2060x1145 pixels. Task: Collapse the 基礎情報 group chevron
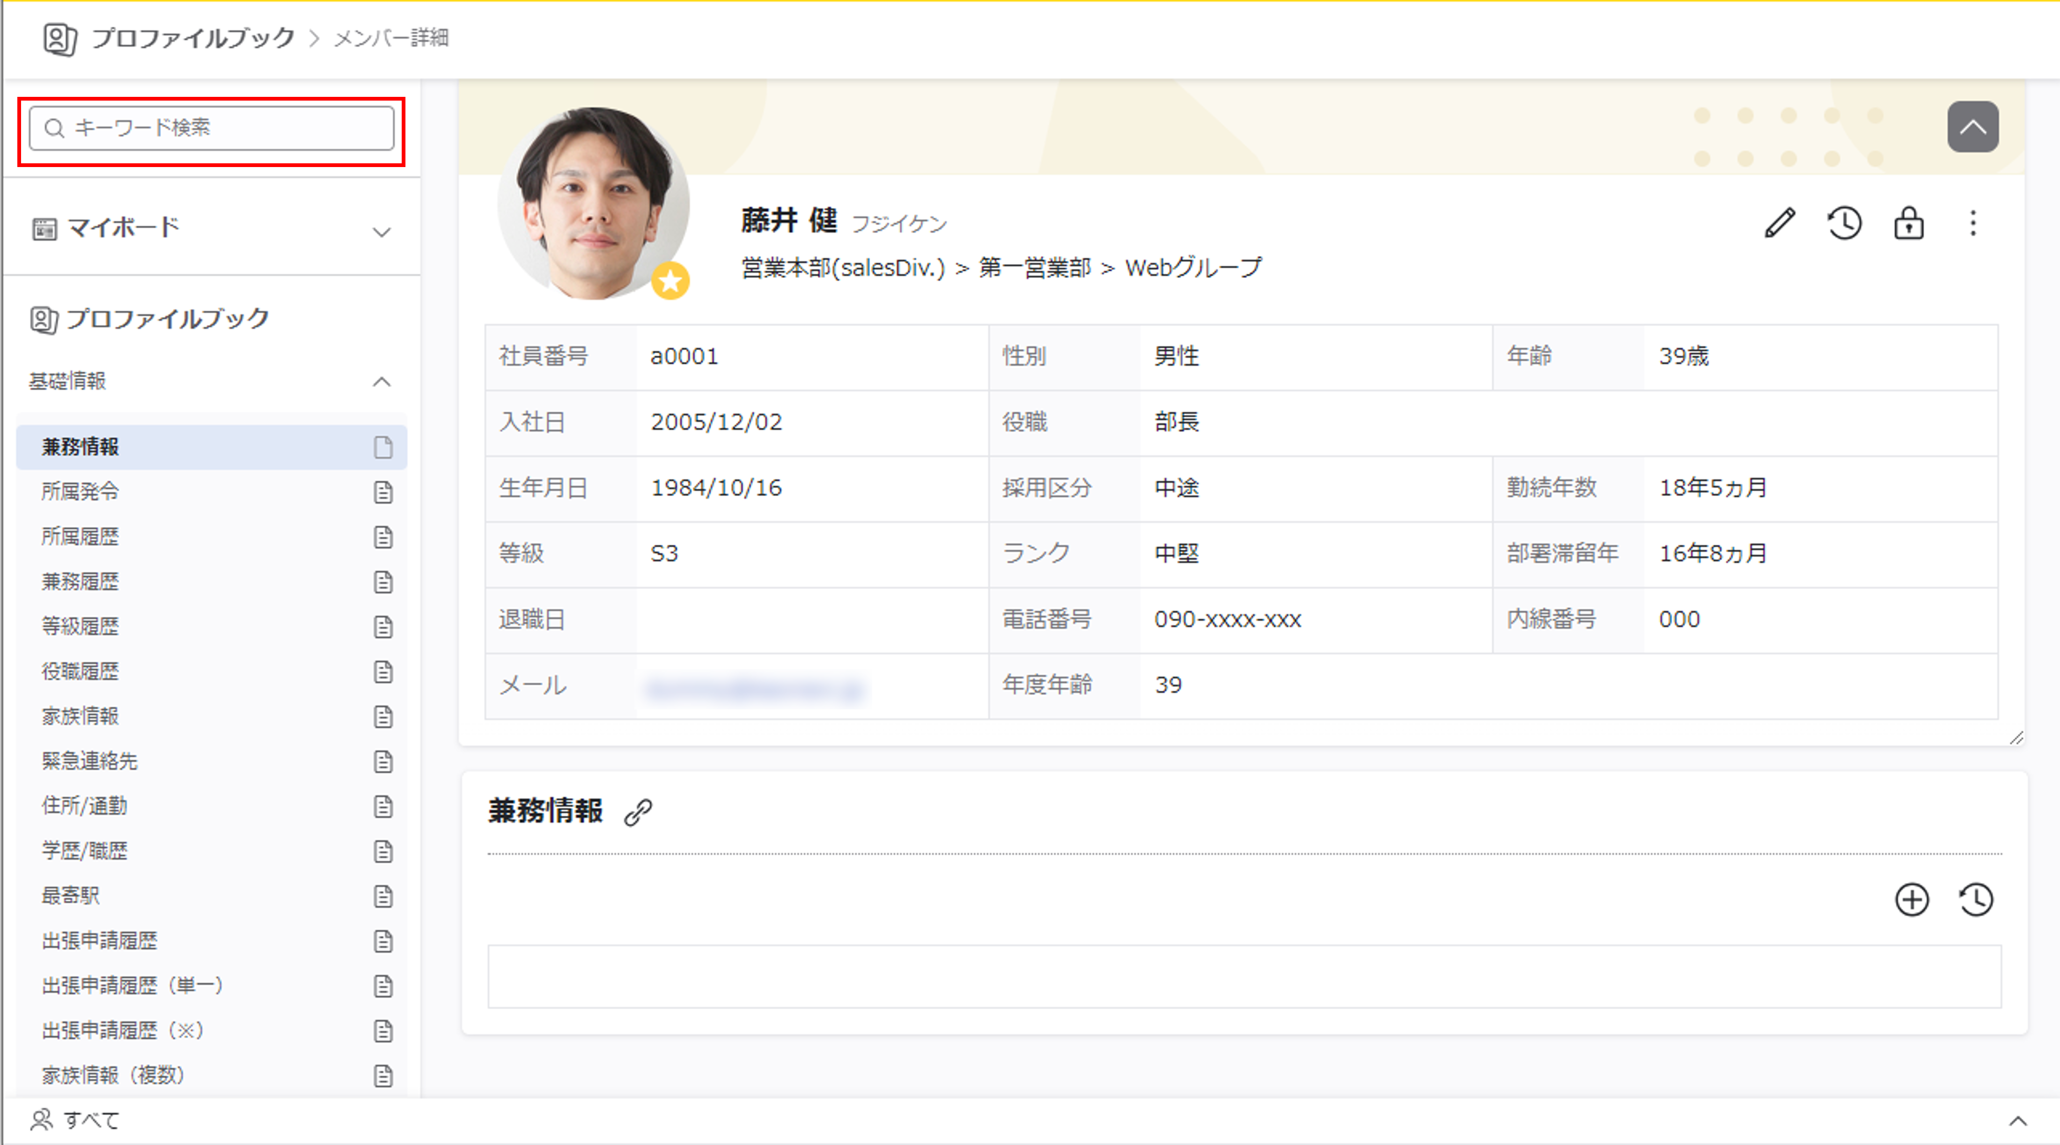[382, 382]
